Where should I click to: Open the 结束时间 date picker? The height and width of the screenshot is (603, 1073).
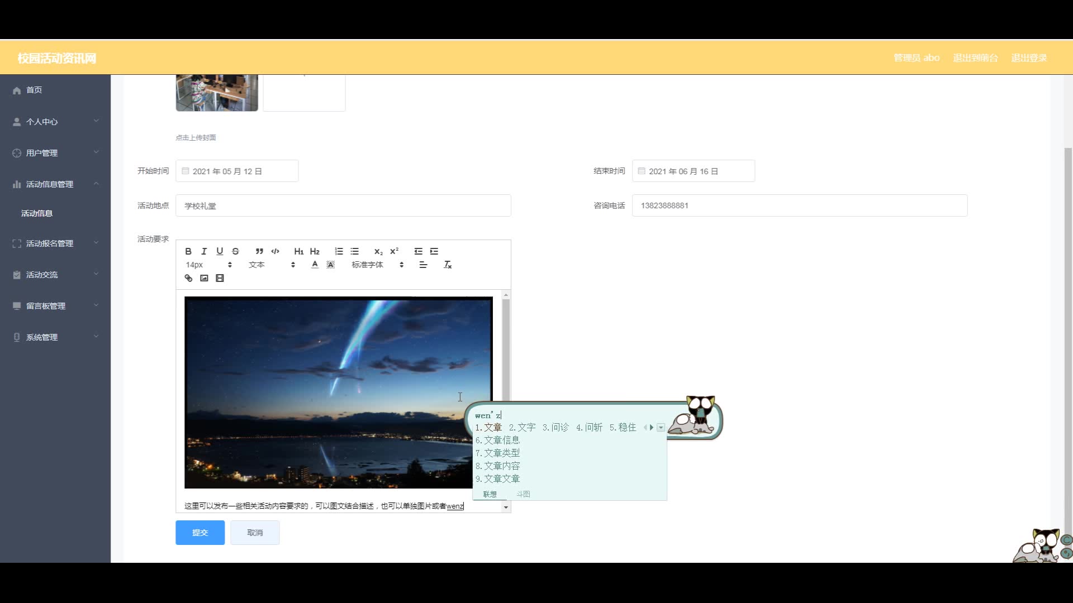(x=694, y=171)
